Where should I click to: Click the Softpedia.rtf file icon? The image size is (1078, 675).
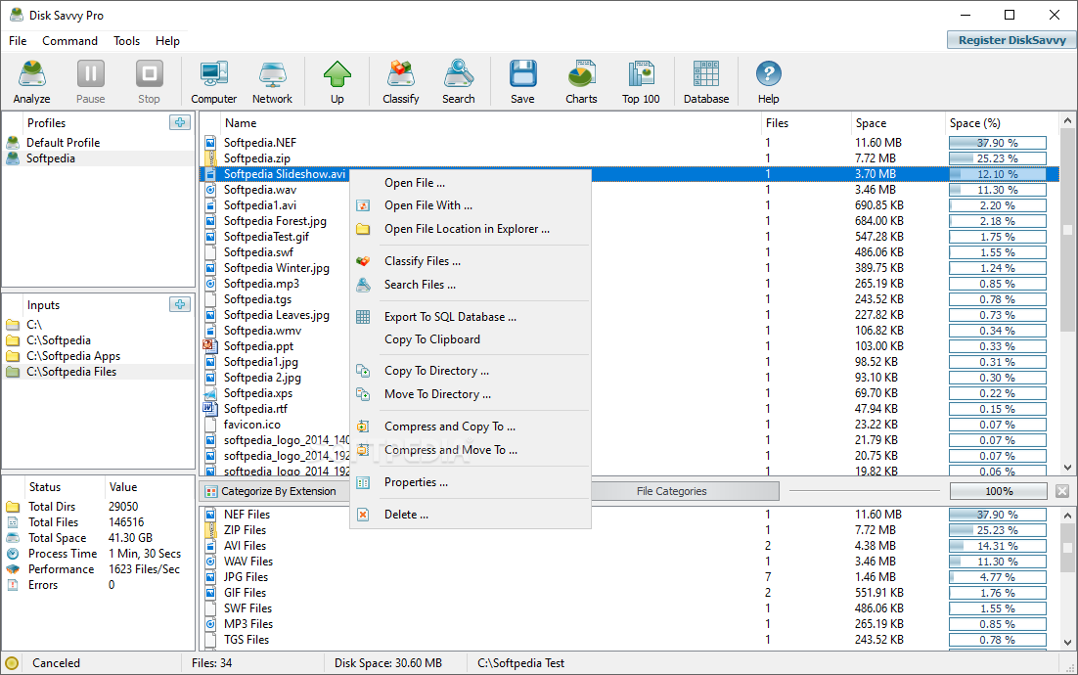pyautogui.click(x=210, y=408)
